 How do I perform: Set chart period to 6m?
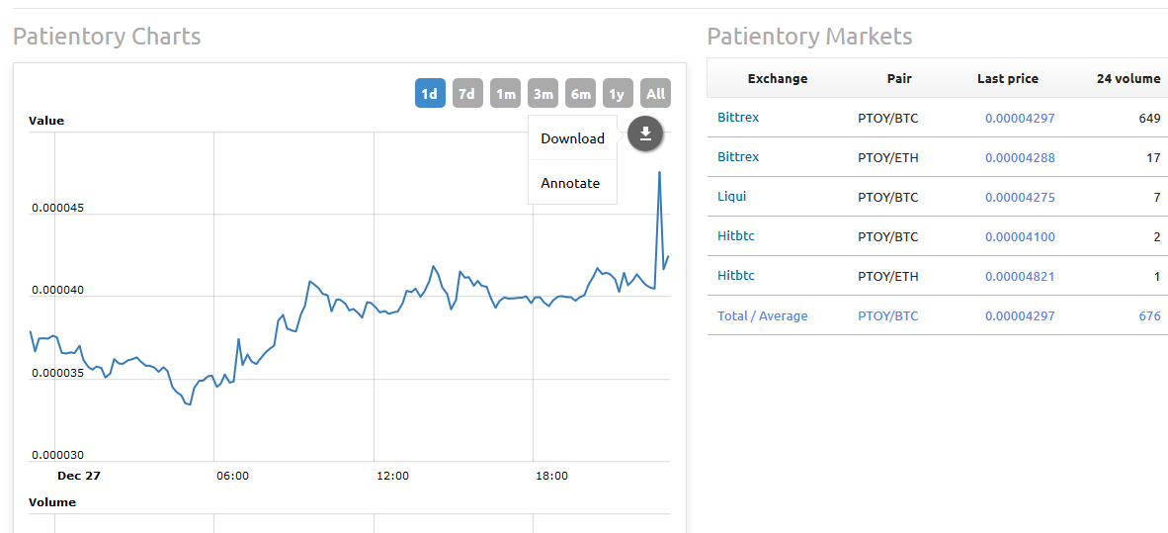click(x=580, y=94)
